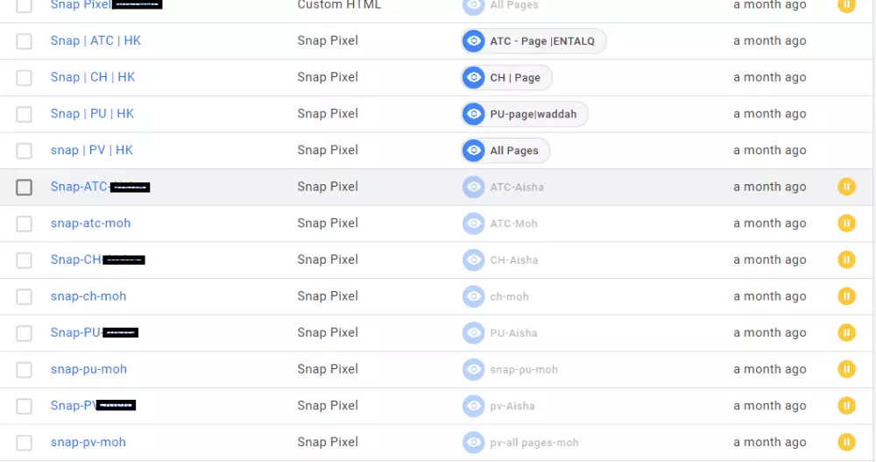Check the box for Snap | ATC | HK
876x462 pixels.
point(24,41)
